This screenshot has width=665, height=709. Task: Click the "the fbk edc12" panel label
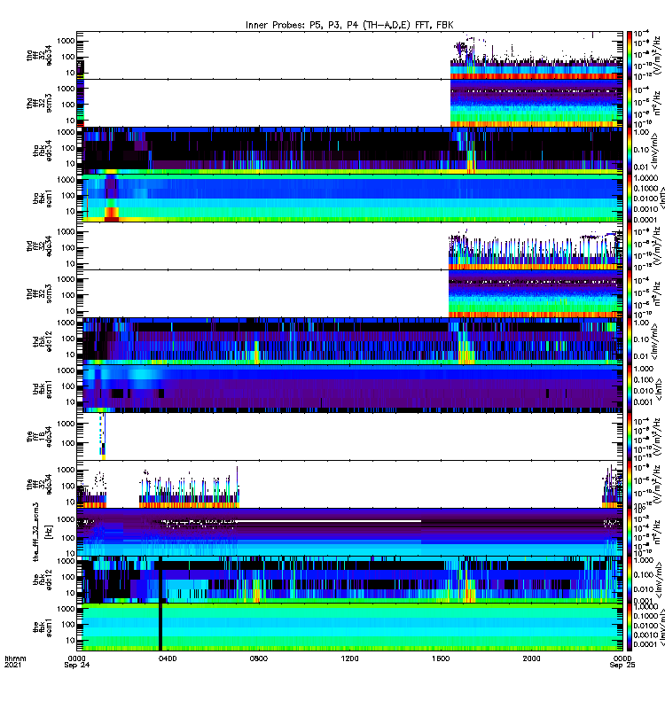(x=43, y=580)
